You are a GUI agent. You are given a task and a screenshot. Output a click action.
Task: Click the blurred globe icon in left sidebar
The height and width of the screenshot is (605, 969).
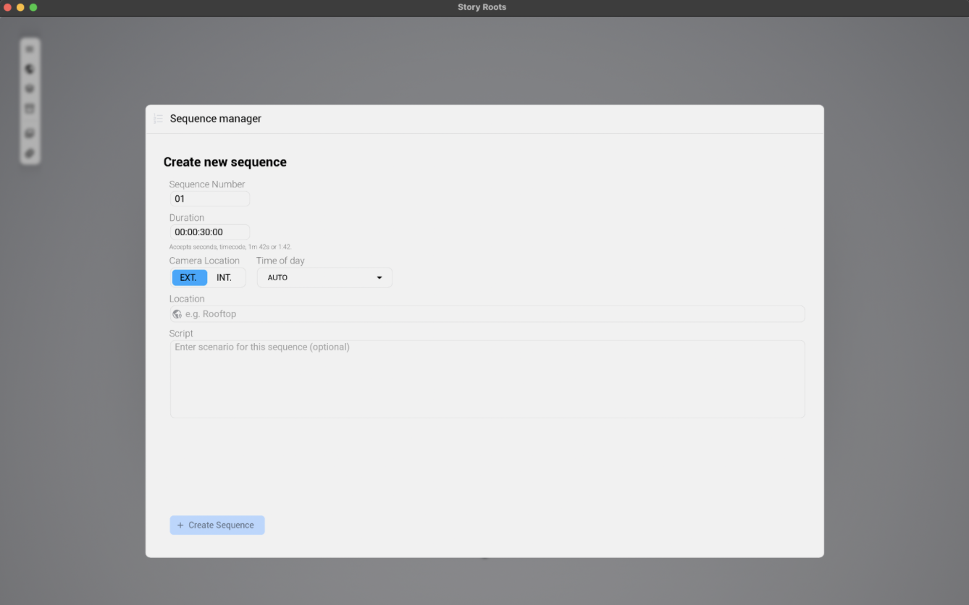30,69
